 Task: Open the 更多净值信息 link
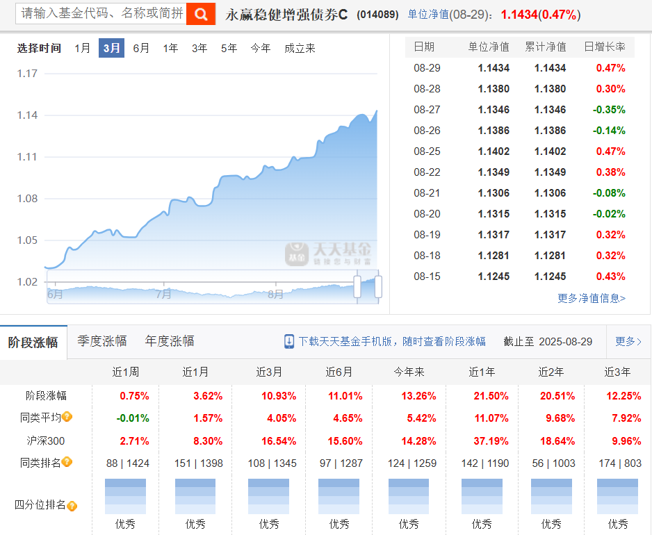(x=592, y=298)
